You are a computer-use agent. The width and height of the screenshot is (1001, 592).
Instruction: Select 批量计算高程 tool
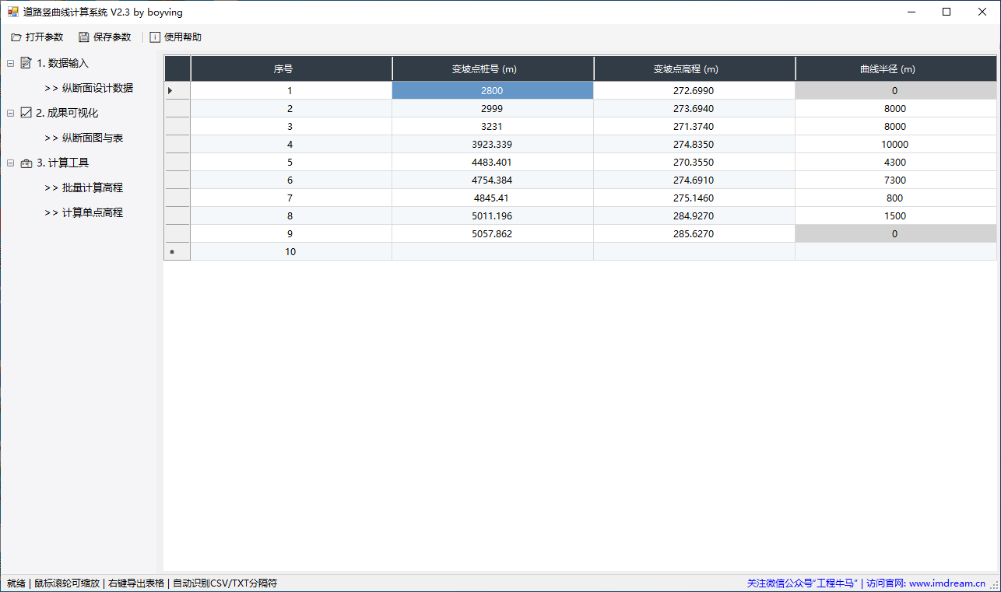click(93, 187)
